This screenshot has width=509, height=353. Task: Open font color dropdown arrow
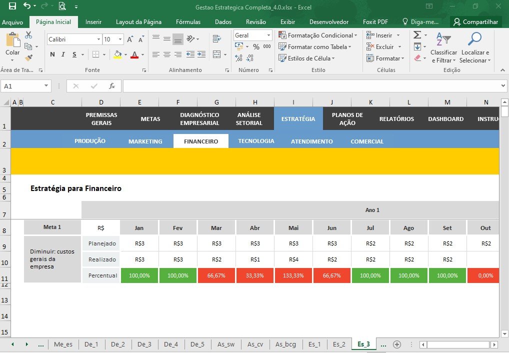pos(142,54)
